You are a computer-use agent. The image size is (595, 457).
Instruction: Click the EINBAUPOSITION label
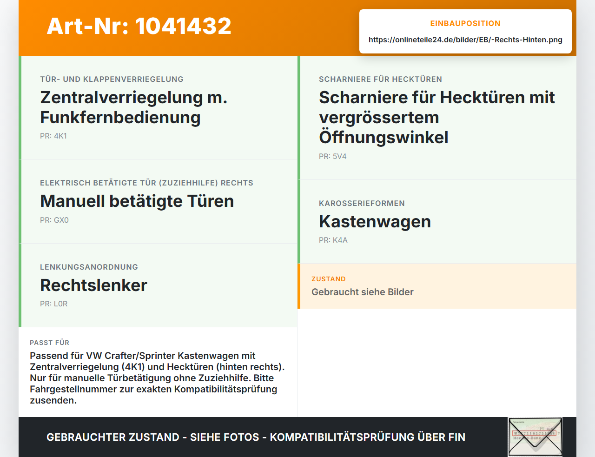click(465, 23)
